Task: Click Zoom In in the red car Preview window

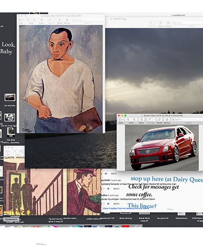Action: point(134,120)
